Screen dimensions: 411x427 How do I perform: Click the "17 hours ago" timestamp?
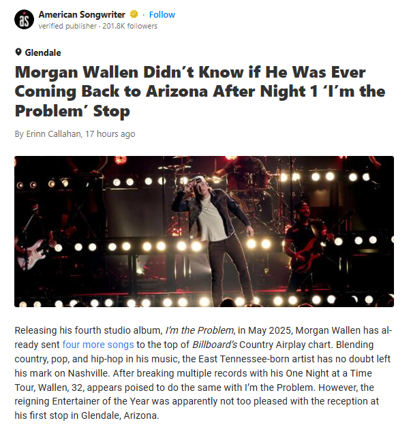[x=110, y=134]
